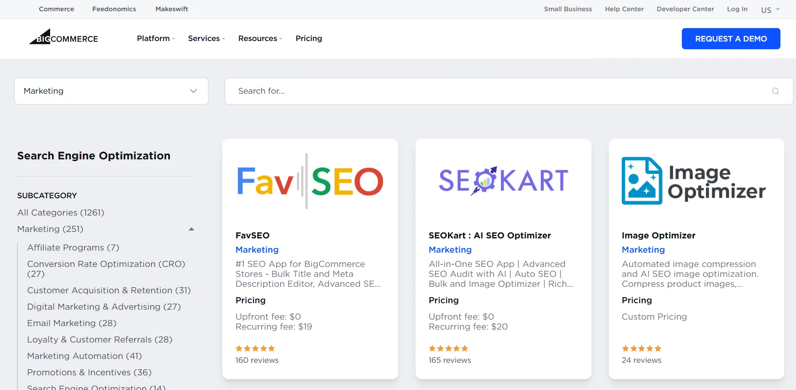Click the star rating under FavSEO
796x390 pixels.
(x=255, y=348)
